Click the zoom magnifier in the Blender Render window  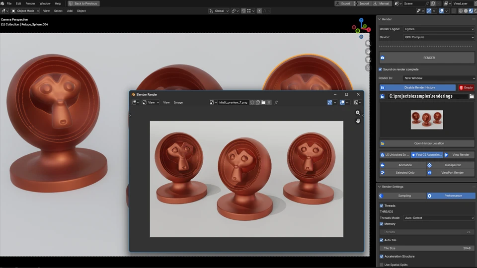tap(358, 113)
